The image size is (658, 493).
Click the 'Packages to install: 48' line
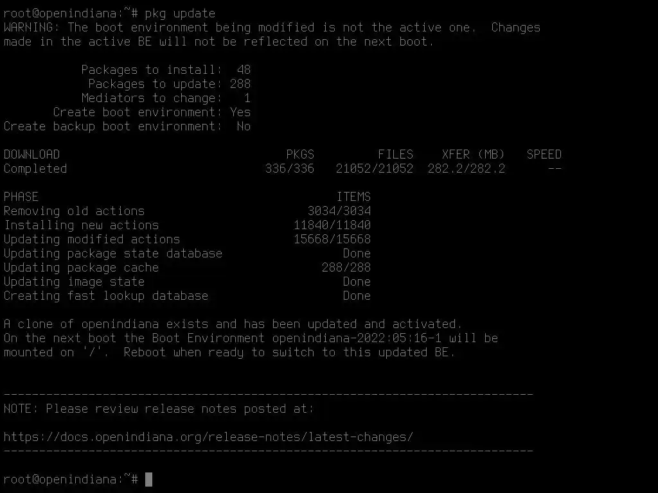(166, 69)
